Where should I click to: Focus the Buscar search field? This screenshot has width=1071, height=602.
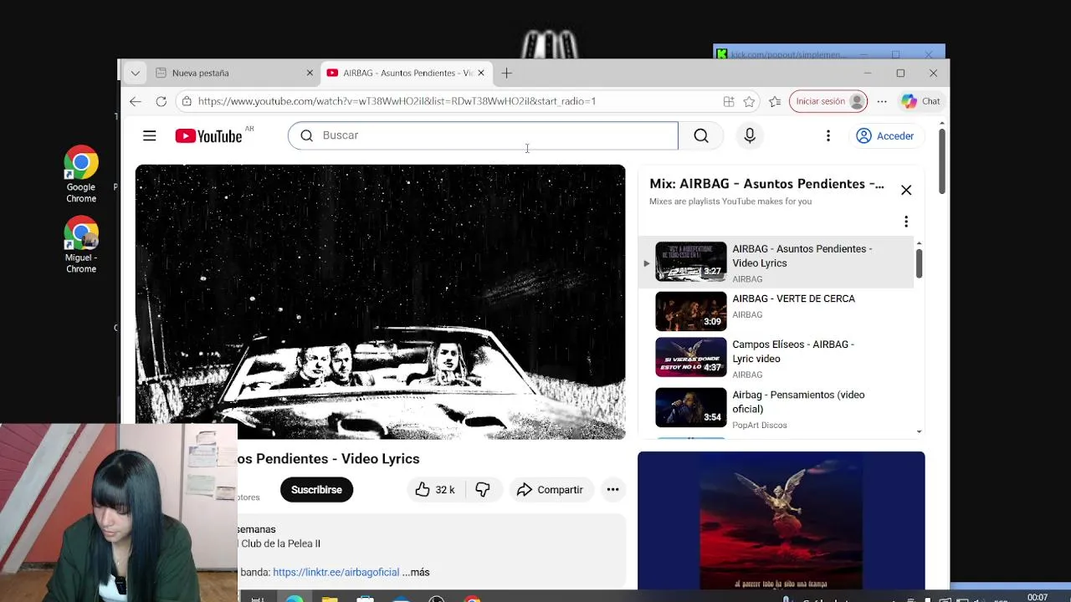coord(484,135)
